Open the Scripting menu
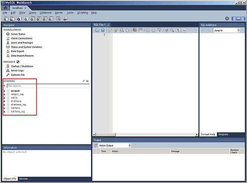 tap(82, 13)
